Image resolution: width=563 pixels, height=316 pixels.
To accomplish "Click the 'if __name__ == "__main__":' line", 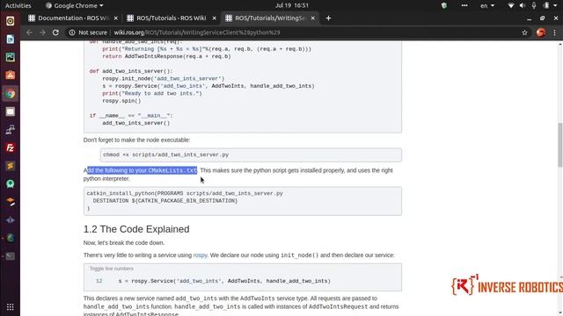I will click(x=131, y=116).
